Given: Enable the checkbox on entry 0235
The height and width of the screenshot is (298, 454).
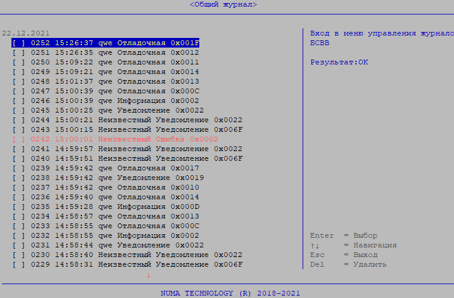Looking at the screenshot, I should (x=18, y=207).
